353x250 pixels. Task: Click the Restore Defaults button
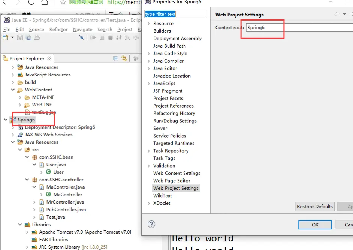[314, 206]
